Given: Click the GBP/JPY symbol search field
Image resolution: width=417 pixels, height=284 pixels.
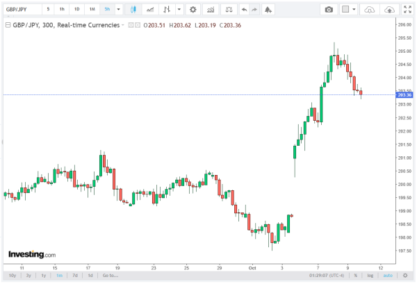Looking at the screenshot, I should coord(21,9).
